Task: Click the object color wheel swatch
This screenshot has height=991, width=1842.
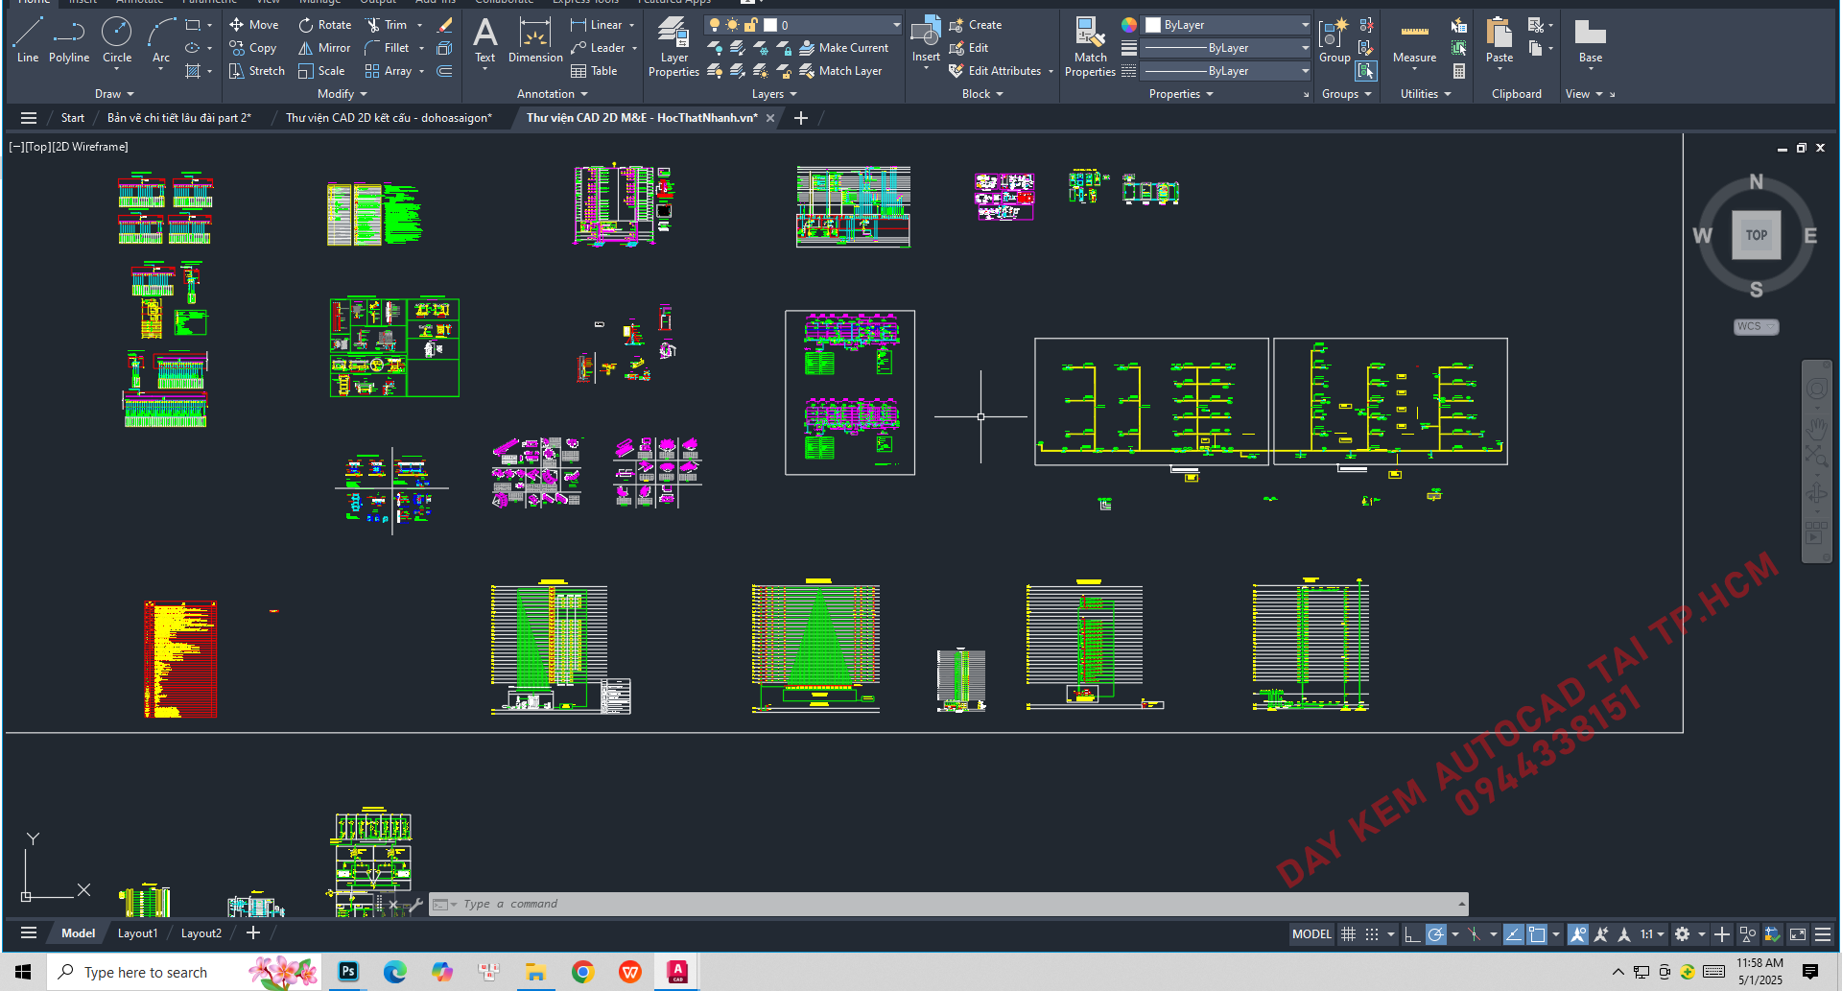Action: point(1129,25)
